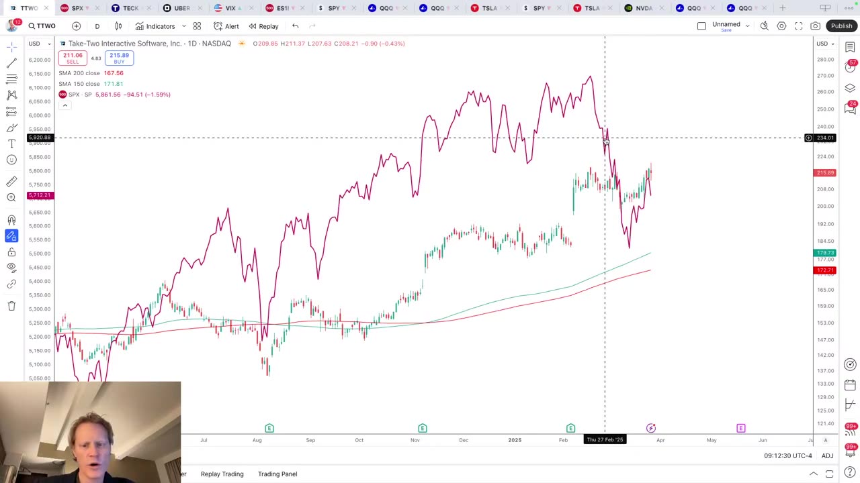Viewport: 860px width, 483px height.
Task: Open the Indicators dialog
Action: coord(155,26)
